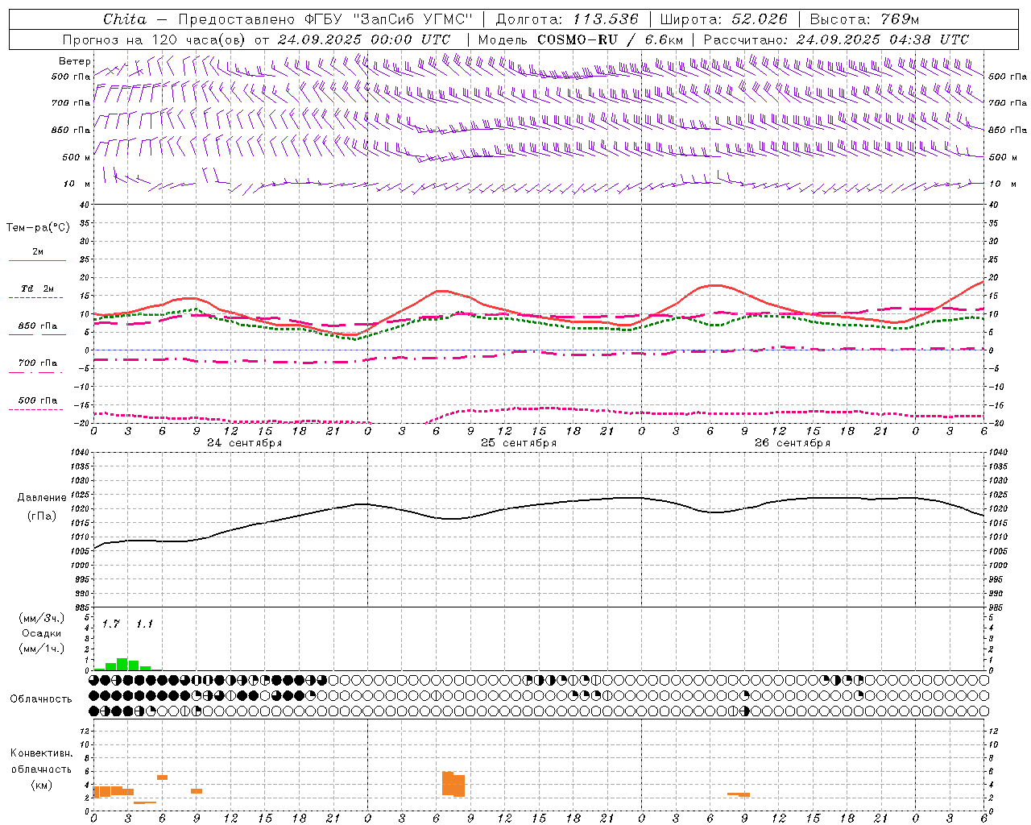The image size is (1031, 825).
Task: Click the "26 сентября" date label
Action: (x=793, y=443)
